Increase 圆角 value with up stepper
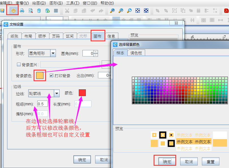The height and width of the screenshot is (168, 229). (x=96, y=52)
